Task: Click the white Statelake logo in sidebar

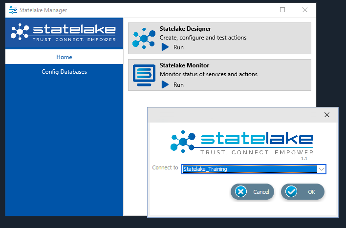Action: pyautogui.click(x=64, y=32)
